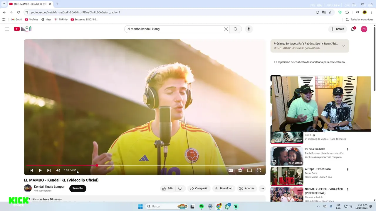Screen dimensions: 376x211
Task: Like the video (206 likes)
Action: click(x=167, y=188)
